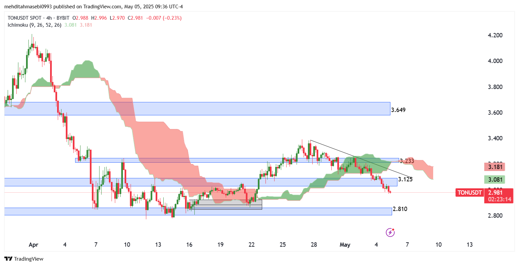Viewport: 519px width, 266px height.
Task: Click the TONUSDT SPOT symbol title
Action: point(24,18)
